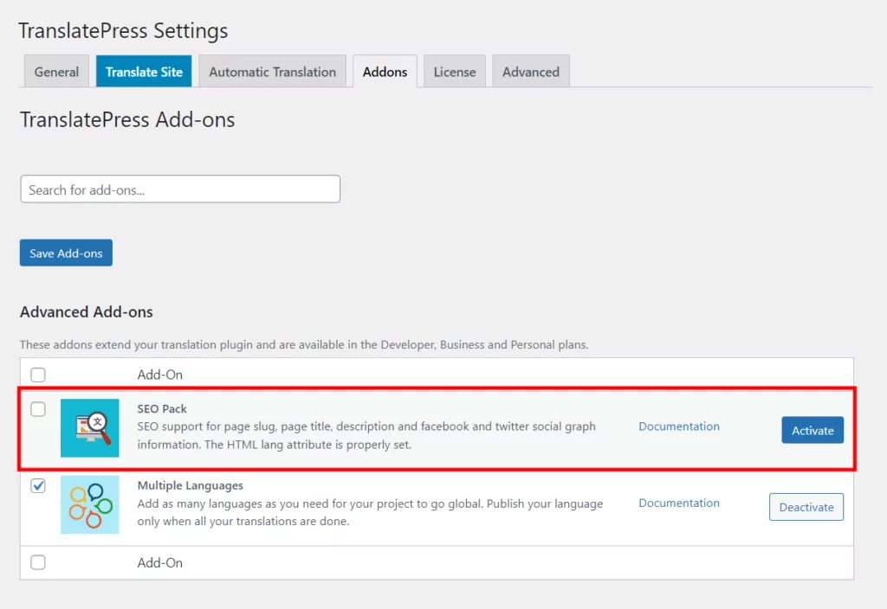The width and height of the screenshot is (887, 609).
Task: Toggle the SEO Pack checkbox
Action: click(x=38, y=409)
